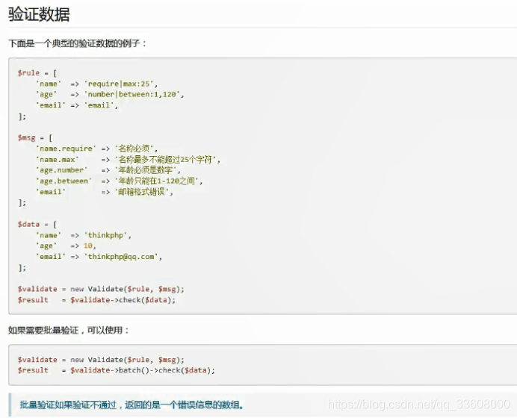Viewport: 517px width, 418px height.
Task: Click the line '$rule = ['
Action: point(37,73)
